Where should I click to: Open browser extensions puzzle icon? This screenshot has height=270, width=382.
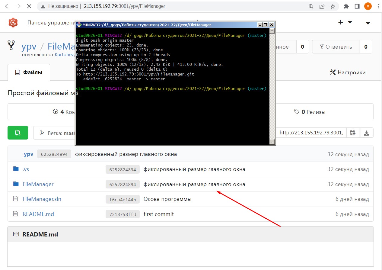point(346,6)
